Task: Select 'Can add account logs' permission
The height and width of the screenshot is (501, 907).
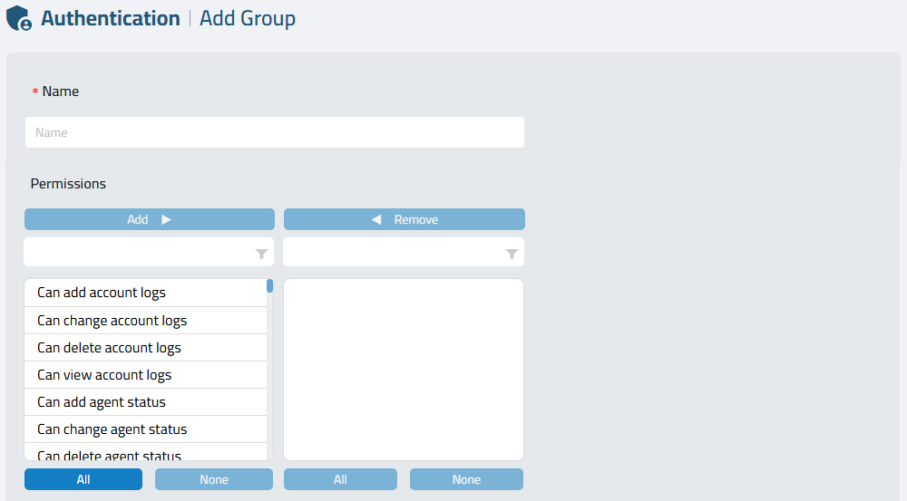Action: click(x=146, y=293)
